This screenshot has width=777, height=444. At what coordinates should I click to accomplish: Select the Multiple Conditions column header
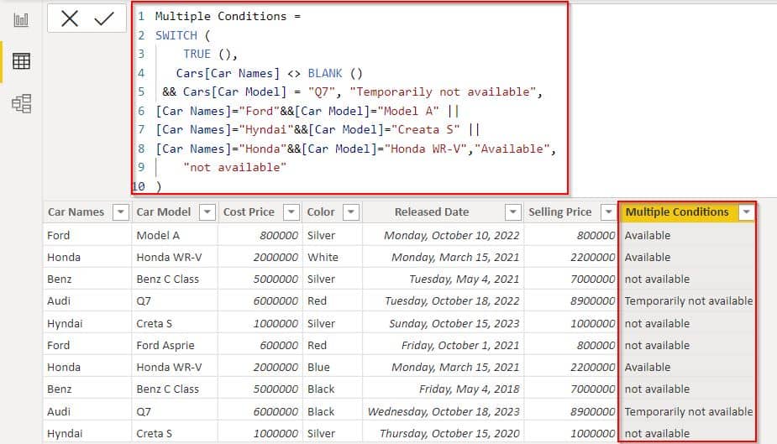point(677,212)
